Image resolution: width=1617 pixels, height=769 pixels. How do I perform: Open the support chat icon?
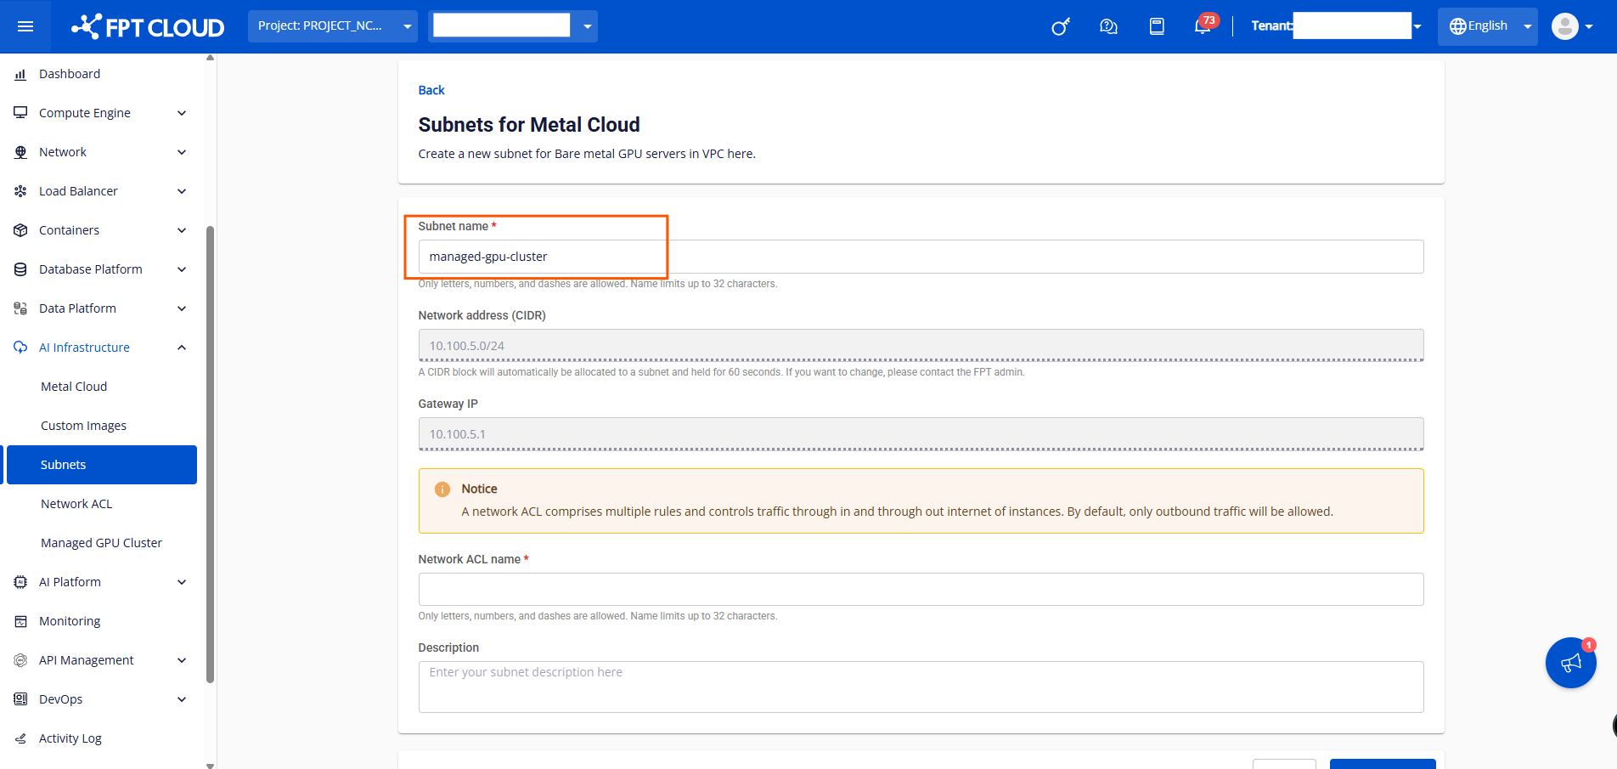pos(1108,26)
